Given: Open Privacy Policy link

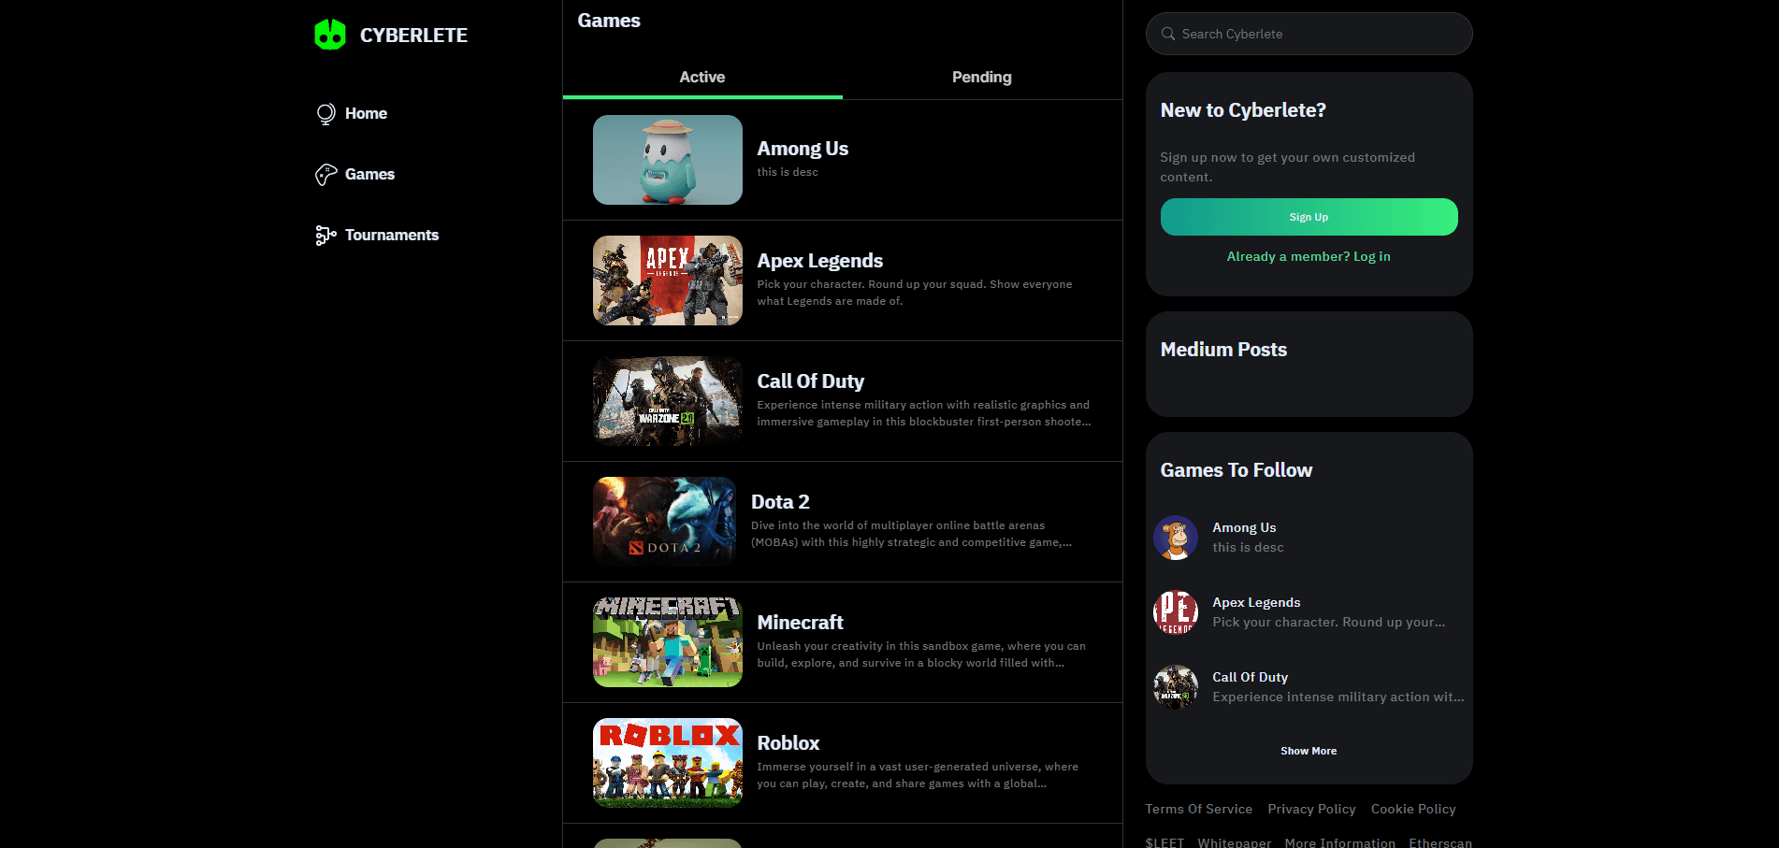Looking at the screenshot, I should click(1311, 810).
